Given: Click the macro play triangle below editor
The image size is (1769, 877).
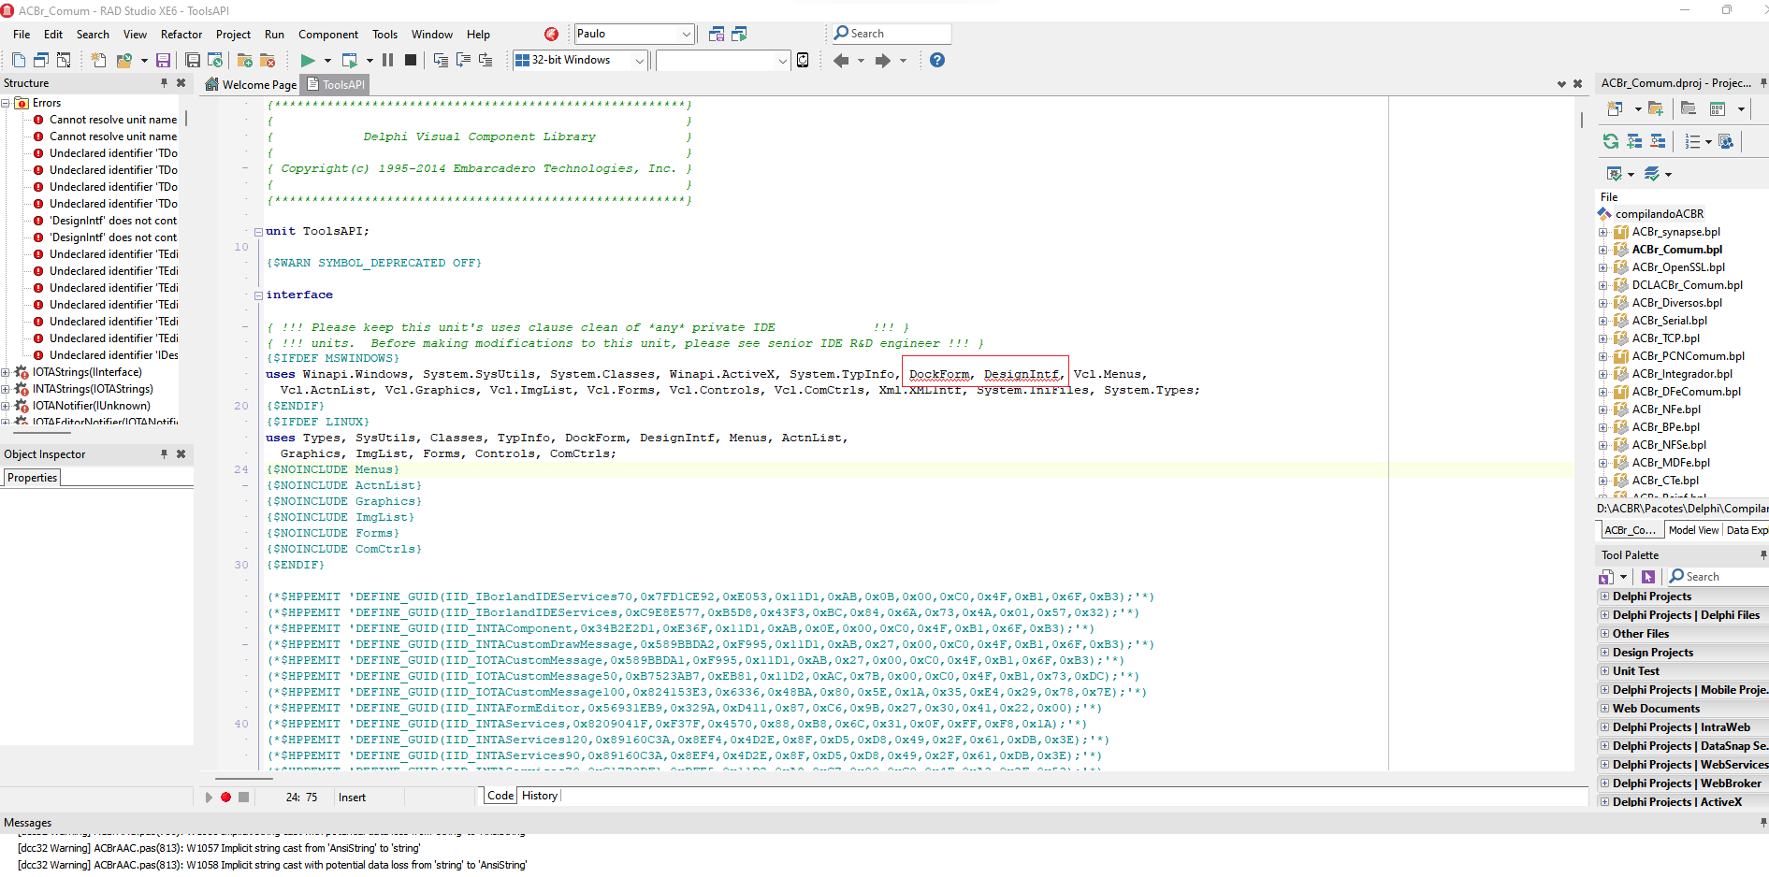Looking at the screenshot, I should 209,798.
